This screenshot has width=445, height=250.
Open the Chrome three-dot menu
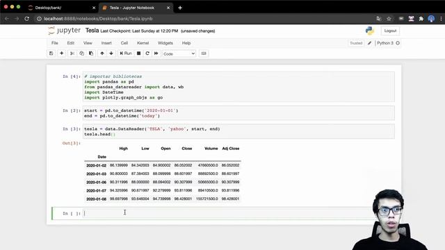[441, 19]
